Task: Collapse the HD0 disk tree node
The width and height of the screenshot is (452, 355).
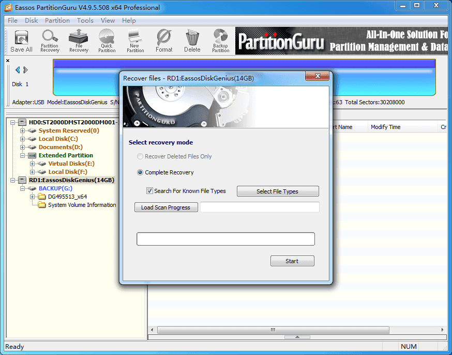Action: click(x=13, y=123)
